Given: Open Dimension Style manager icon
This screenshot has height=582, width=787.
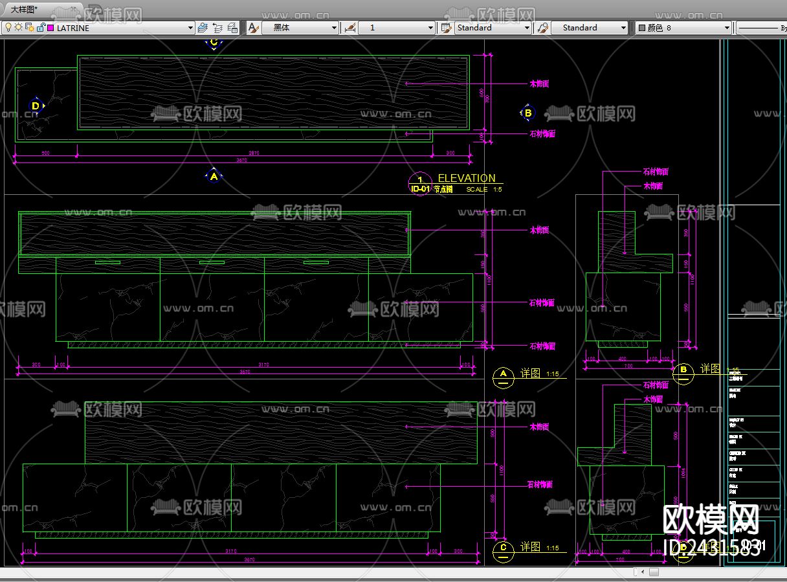Looking at the screenshot, I should tap(350, 28).
